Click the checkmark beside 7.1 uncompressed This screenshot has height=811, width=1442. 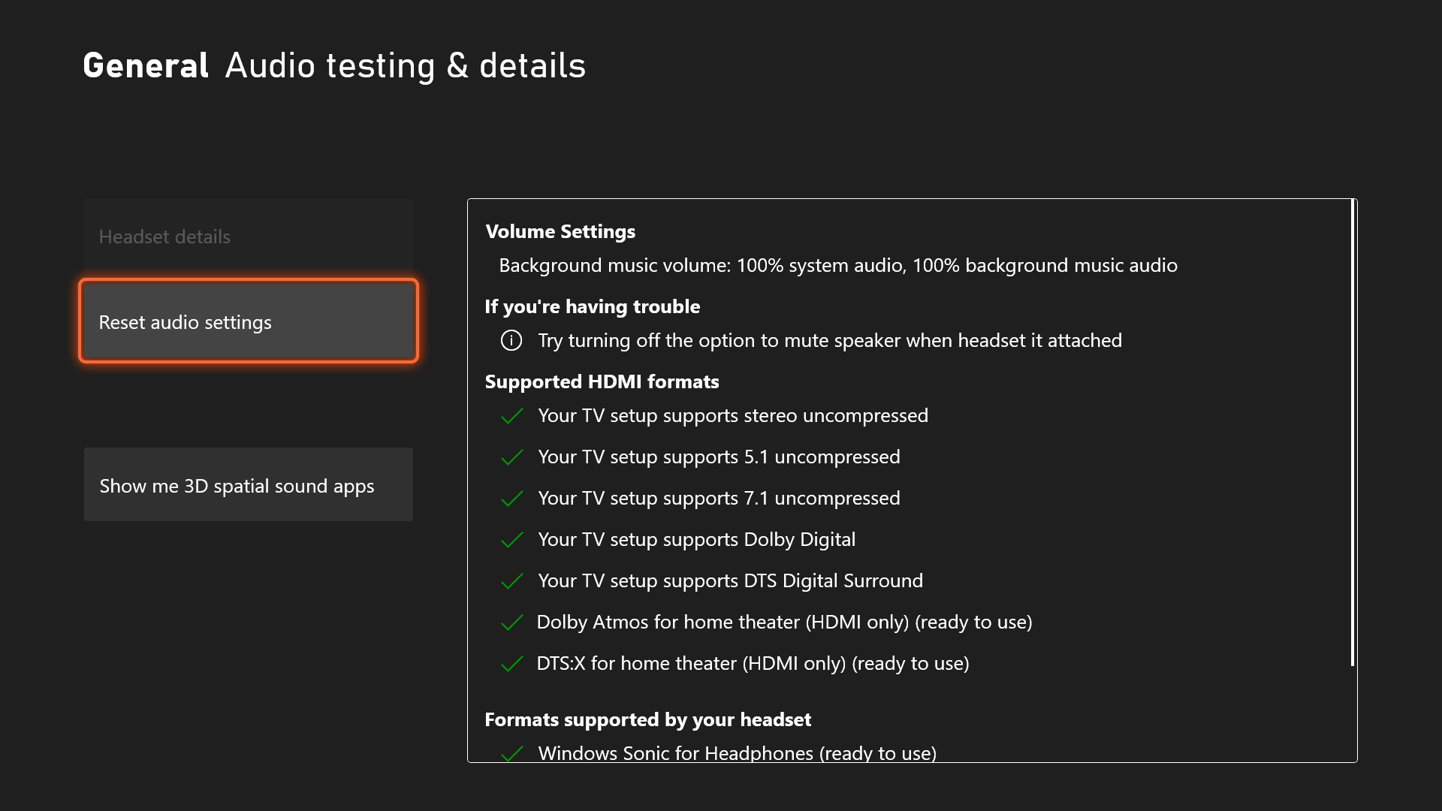coord(511,499)
